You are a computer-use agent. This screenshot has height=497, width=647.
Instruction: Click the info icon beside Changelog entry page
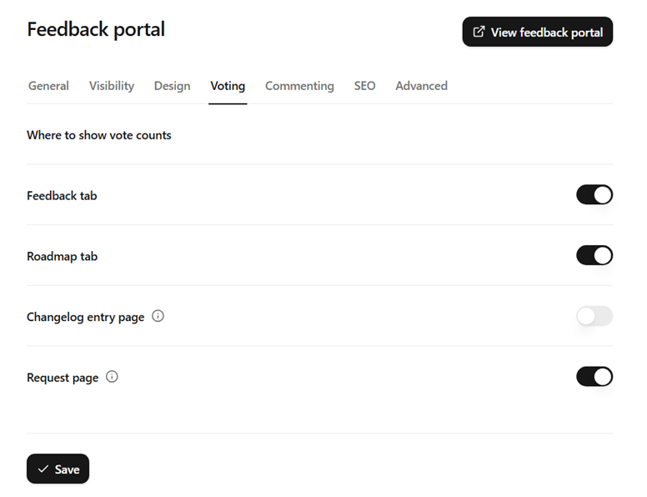point(158,316)
